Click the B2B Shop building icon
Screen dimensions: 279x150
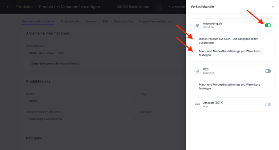[197, 71]
